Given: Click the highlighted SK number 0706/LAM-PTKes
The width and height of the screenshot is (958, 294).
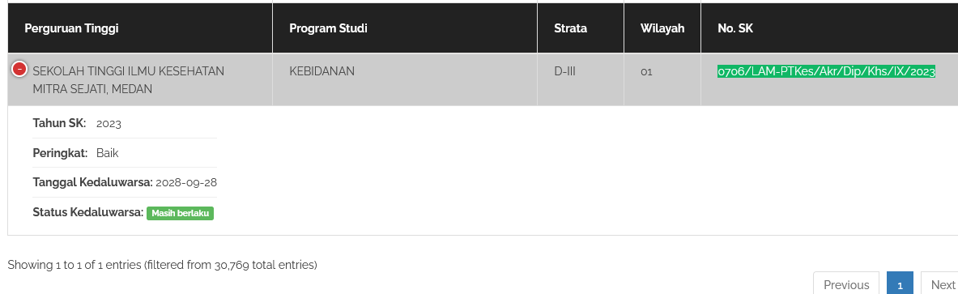Looking at the screenshot, I should pos(826,71).
